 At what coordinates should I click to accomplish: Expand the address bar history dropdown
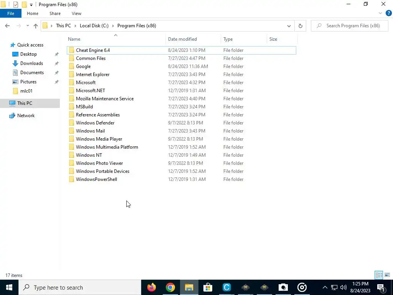pos(289,26)
